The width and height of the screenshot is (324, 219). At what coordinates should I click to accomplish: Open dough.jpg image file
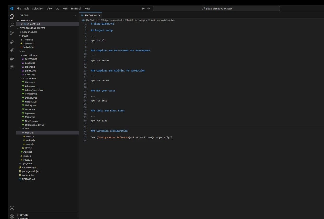[x=47, y=63]
